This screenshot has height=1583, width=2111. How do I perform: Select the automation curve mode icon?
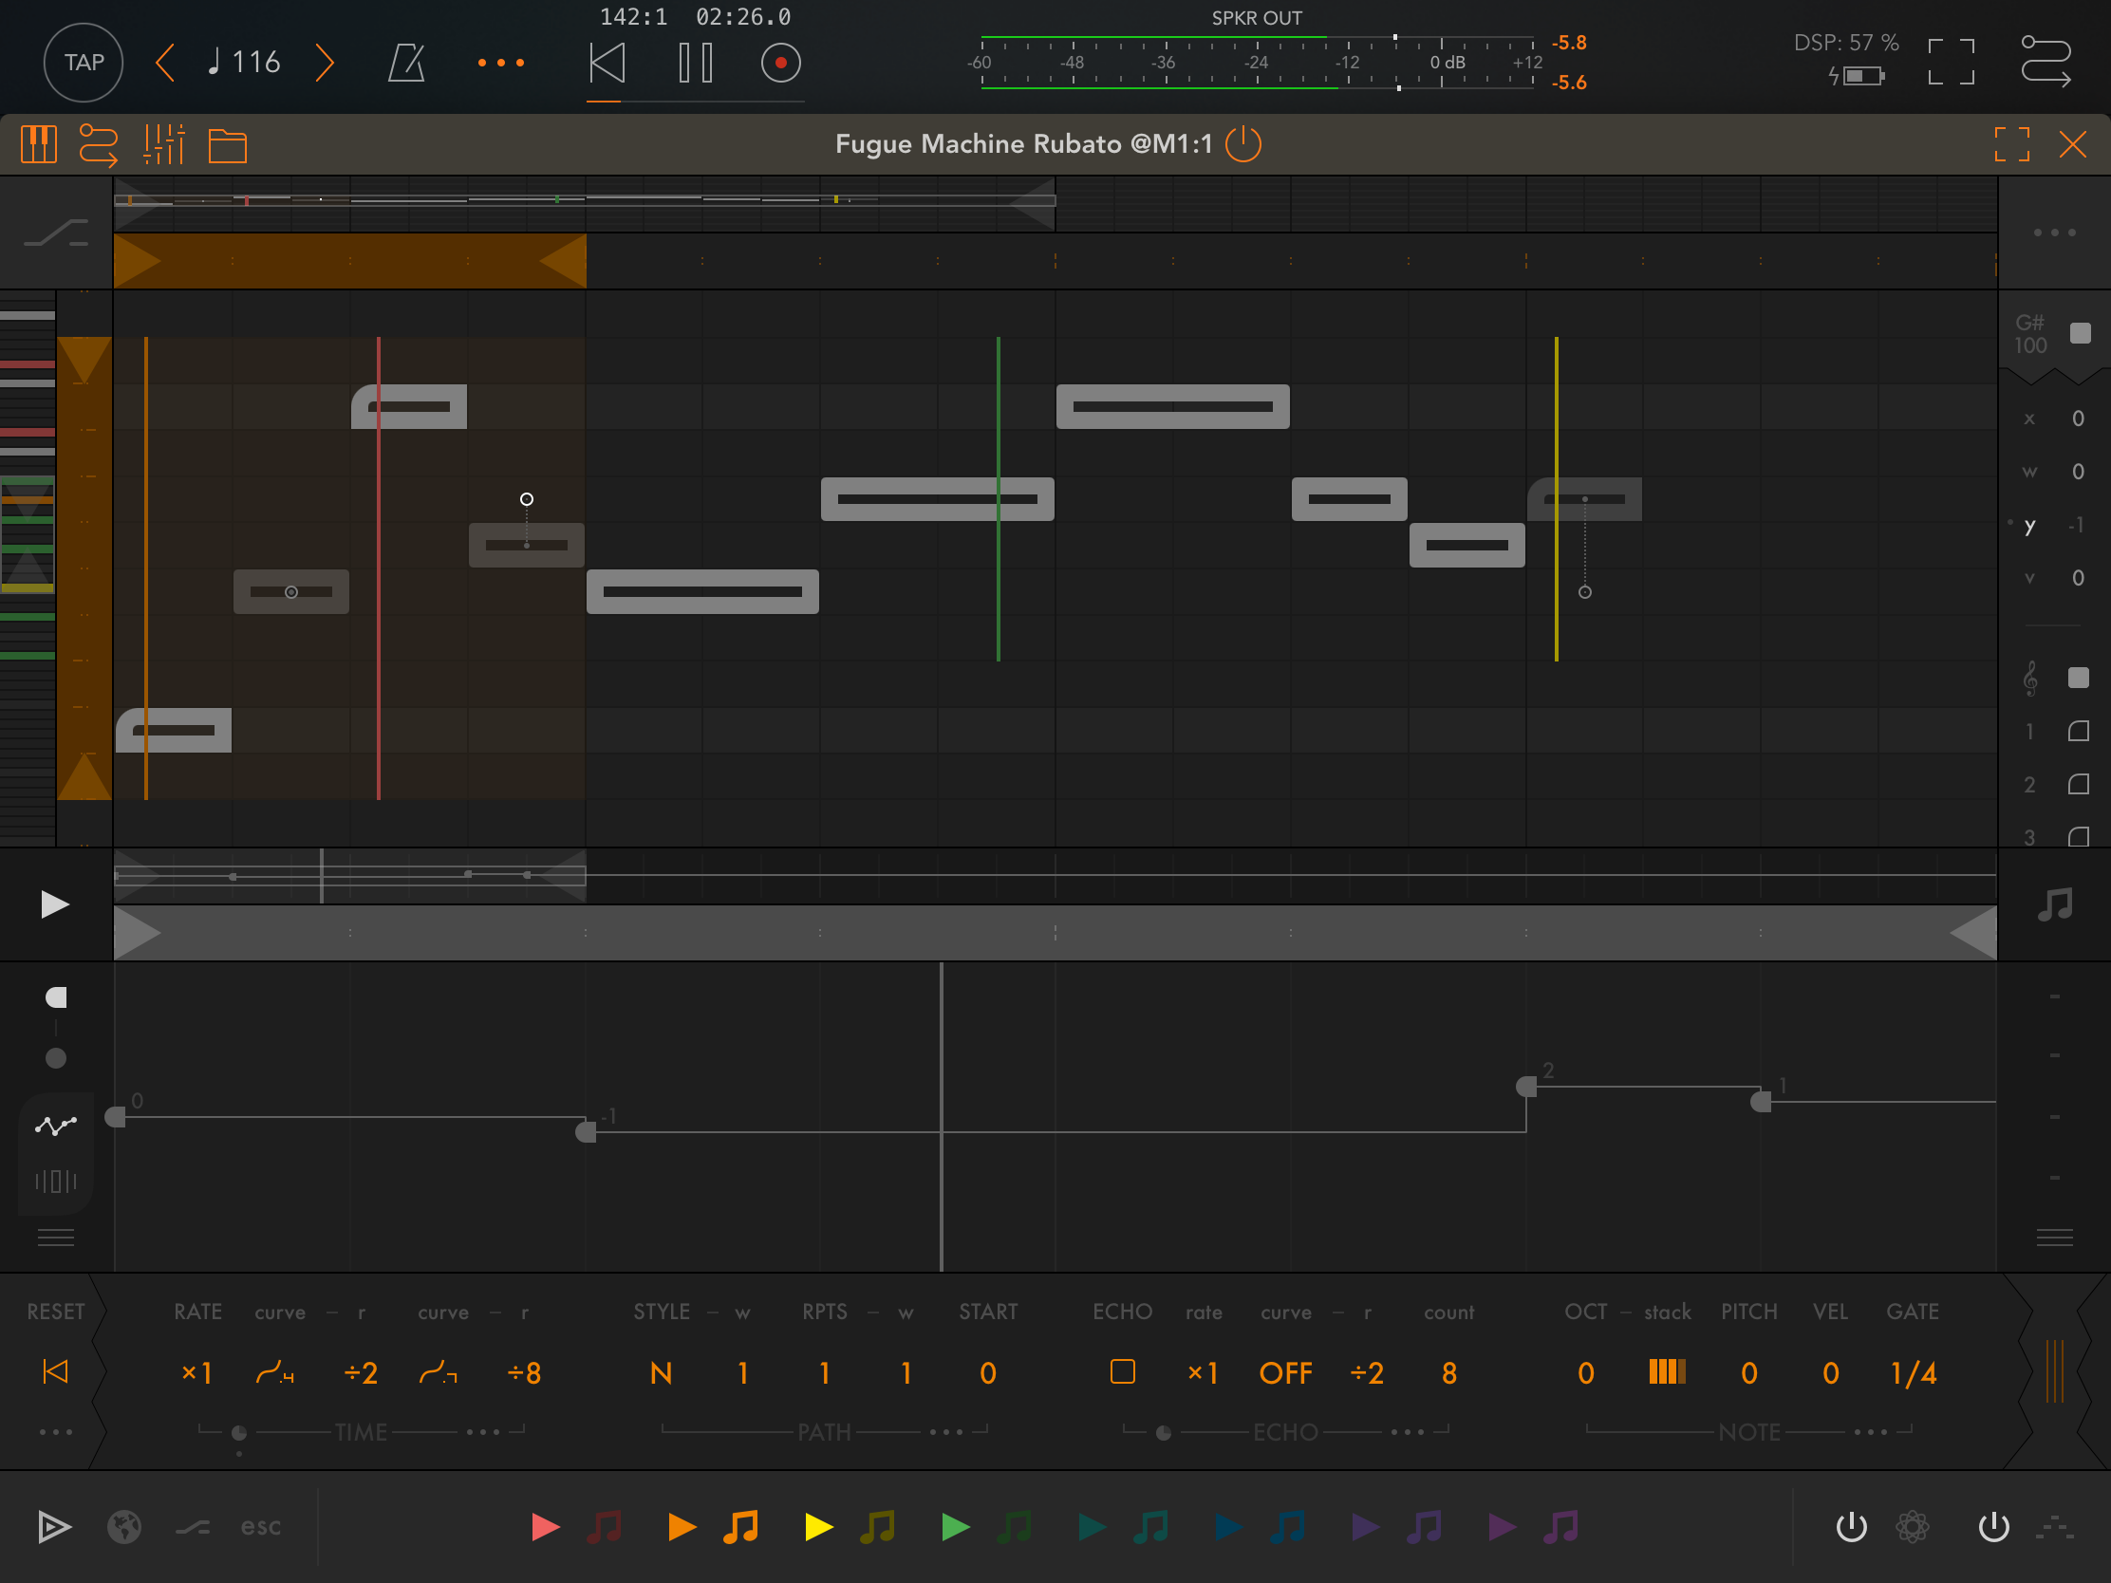click(55, 1126)
